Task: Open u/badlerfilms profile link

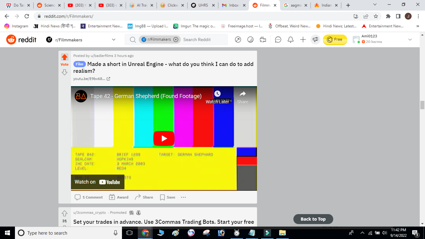Action: [102, 56]
